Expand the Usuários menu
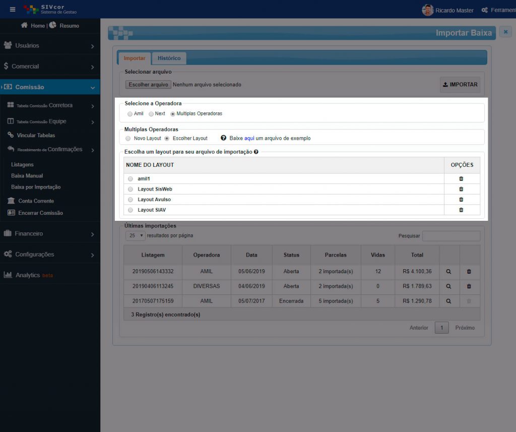The width and height of the screenshot is (516, 432). pos(50,46)
